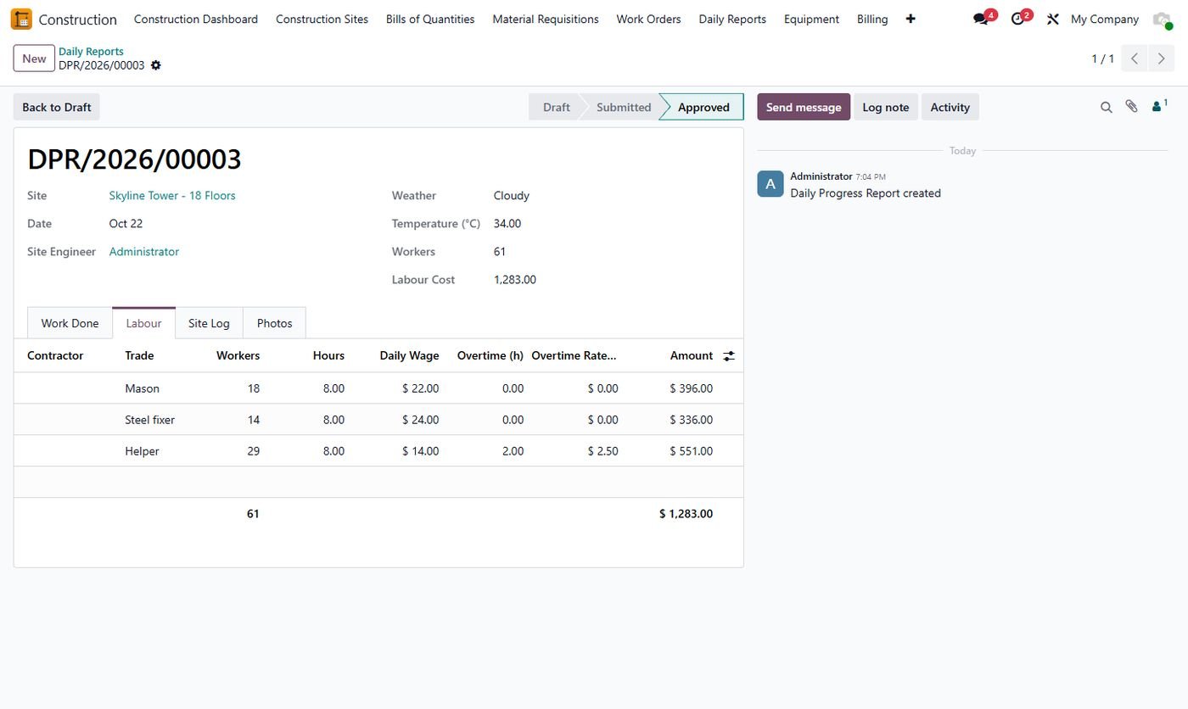Screen dimensions: 1188x709
Task: Select the Helper labour row
Action: [378, 451]
